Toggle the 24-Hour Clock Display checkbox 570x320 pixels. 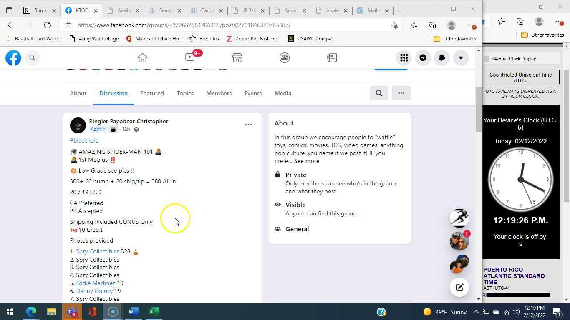click(x=487, y=59)
